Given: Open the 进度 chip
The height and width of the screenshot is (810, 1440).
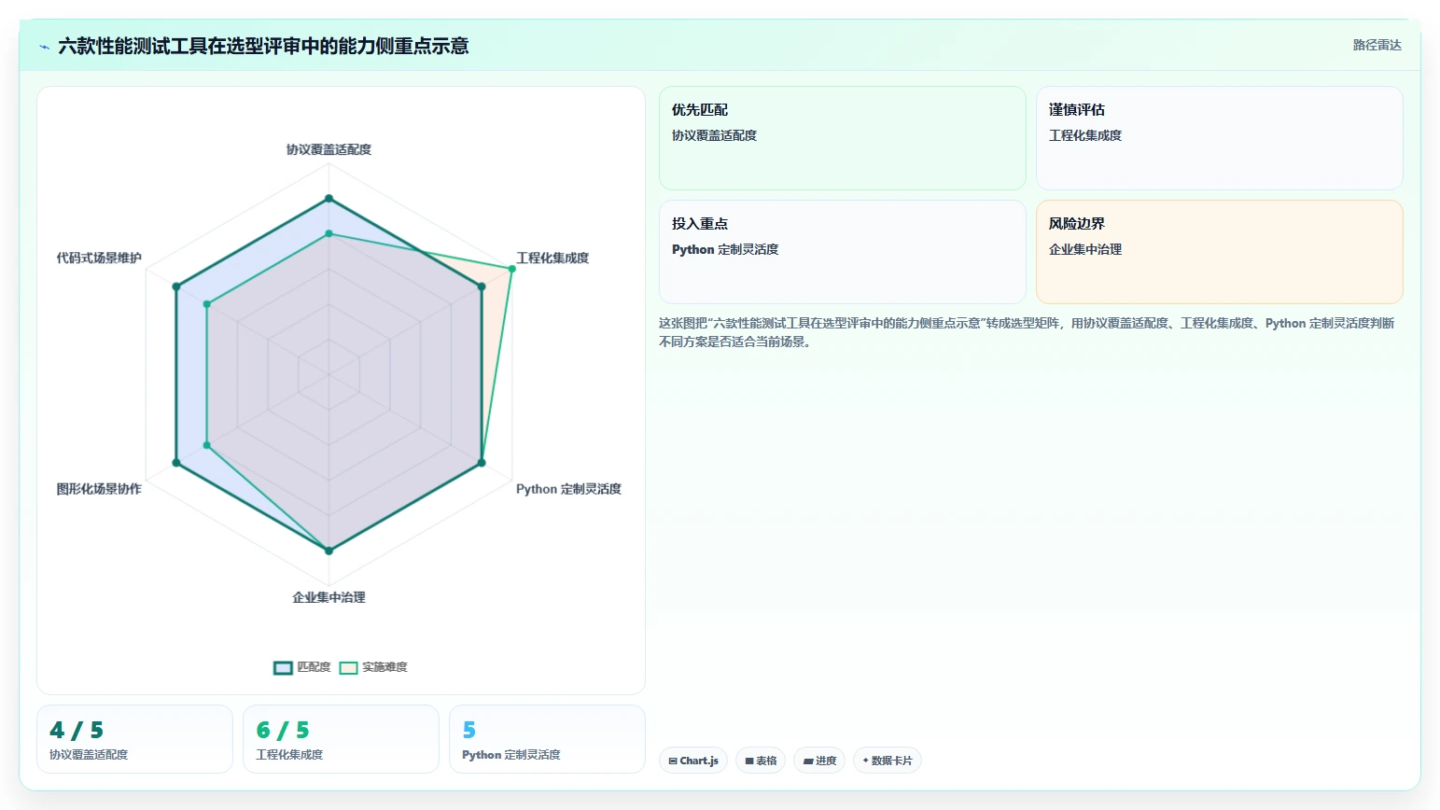Looking at the screenshot, I should tap(819, 761).
